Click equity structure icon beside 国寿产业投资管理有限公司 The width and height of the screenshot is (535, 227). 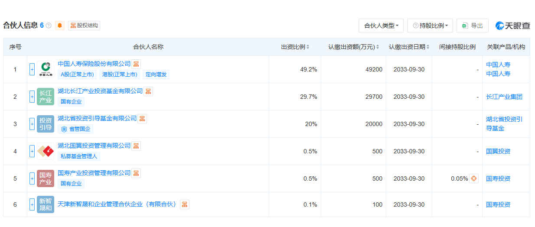pos(136,173)
